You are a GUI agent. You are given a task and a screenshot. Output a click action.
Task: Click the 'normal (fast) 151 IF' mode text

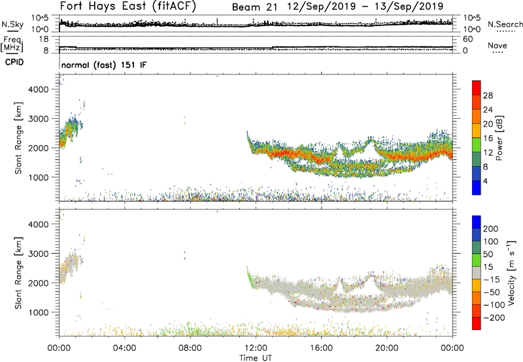tap(104, 65)
